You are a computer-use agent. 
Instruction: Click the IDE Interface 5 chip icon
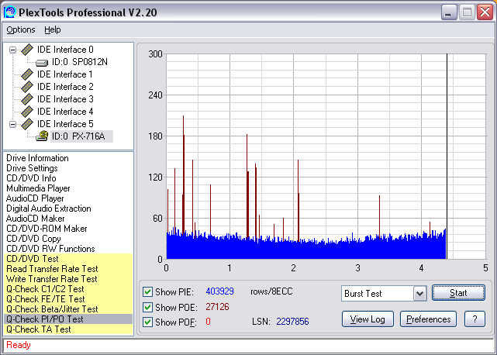27,124
